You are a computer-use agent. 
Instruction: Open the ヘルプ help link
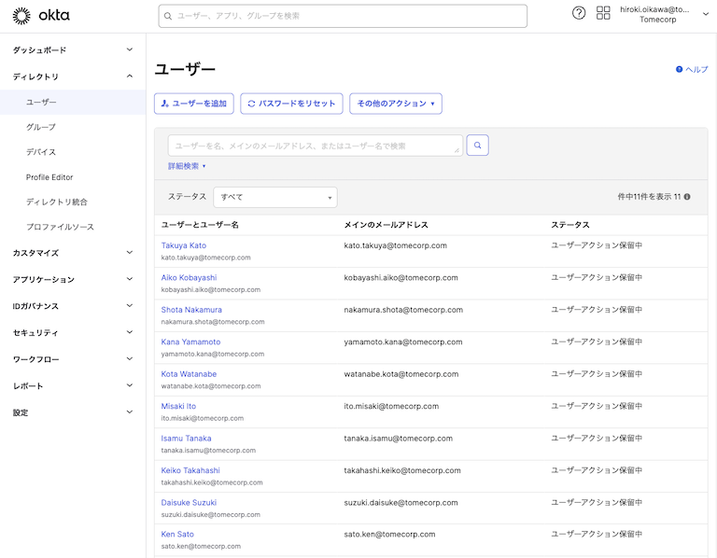(x=692, y=70)
